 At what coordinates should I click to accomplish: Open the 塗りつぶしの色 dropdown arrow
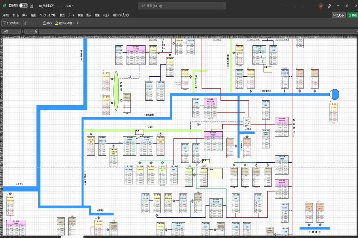coord(73,23)
